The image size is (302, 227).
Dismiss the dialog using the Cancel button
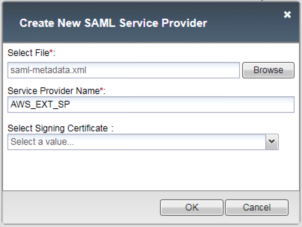257,207
